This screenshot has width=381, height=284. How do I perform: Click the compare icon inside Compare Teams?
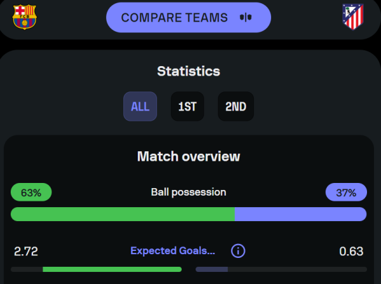coord(246,18)
